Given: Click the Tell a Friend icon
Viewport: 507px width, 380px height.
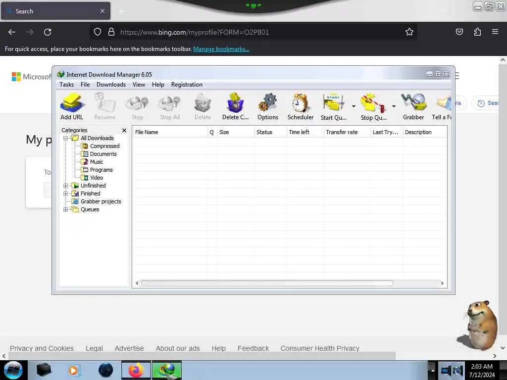Looking at the screenshot, I should pyautogui.click(x=442, y=106).
